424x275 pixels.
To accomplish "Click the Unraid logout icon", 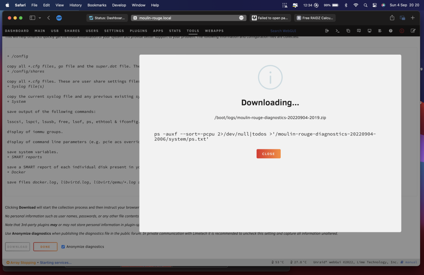I will [x=327, y=31].
